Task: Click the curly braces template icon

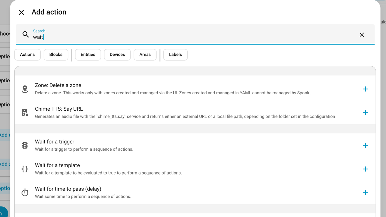Action: 25,169
